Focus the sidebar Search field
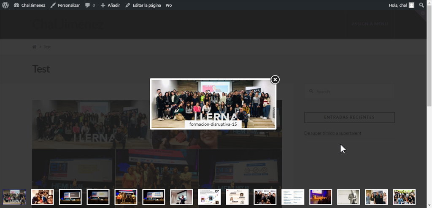 (350, 91)
